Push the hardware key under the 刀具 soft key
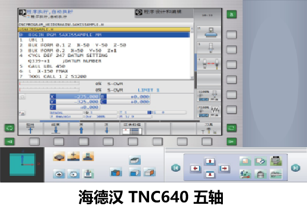This screenshot has width=307, height=210. (207, 142)
